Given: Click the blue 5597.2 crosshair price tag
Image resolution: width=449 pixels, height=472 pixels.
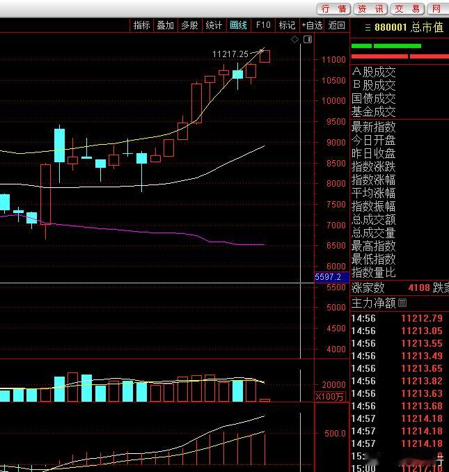Looking at the screenshot, I should [x=331, y=277].
